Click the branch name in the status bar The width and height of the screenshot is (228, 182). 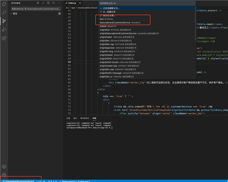18,181
